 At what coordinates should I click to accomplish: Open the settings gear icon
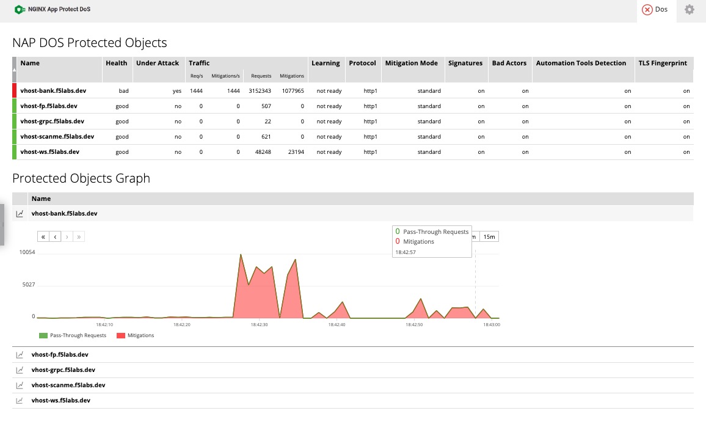pos(690,9)
